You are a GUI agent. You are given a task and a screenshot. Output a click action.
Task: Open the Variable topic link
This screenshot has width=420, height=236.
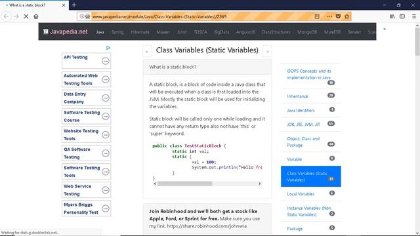(295, 159)
